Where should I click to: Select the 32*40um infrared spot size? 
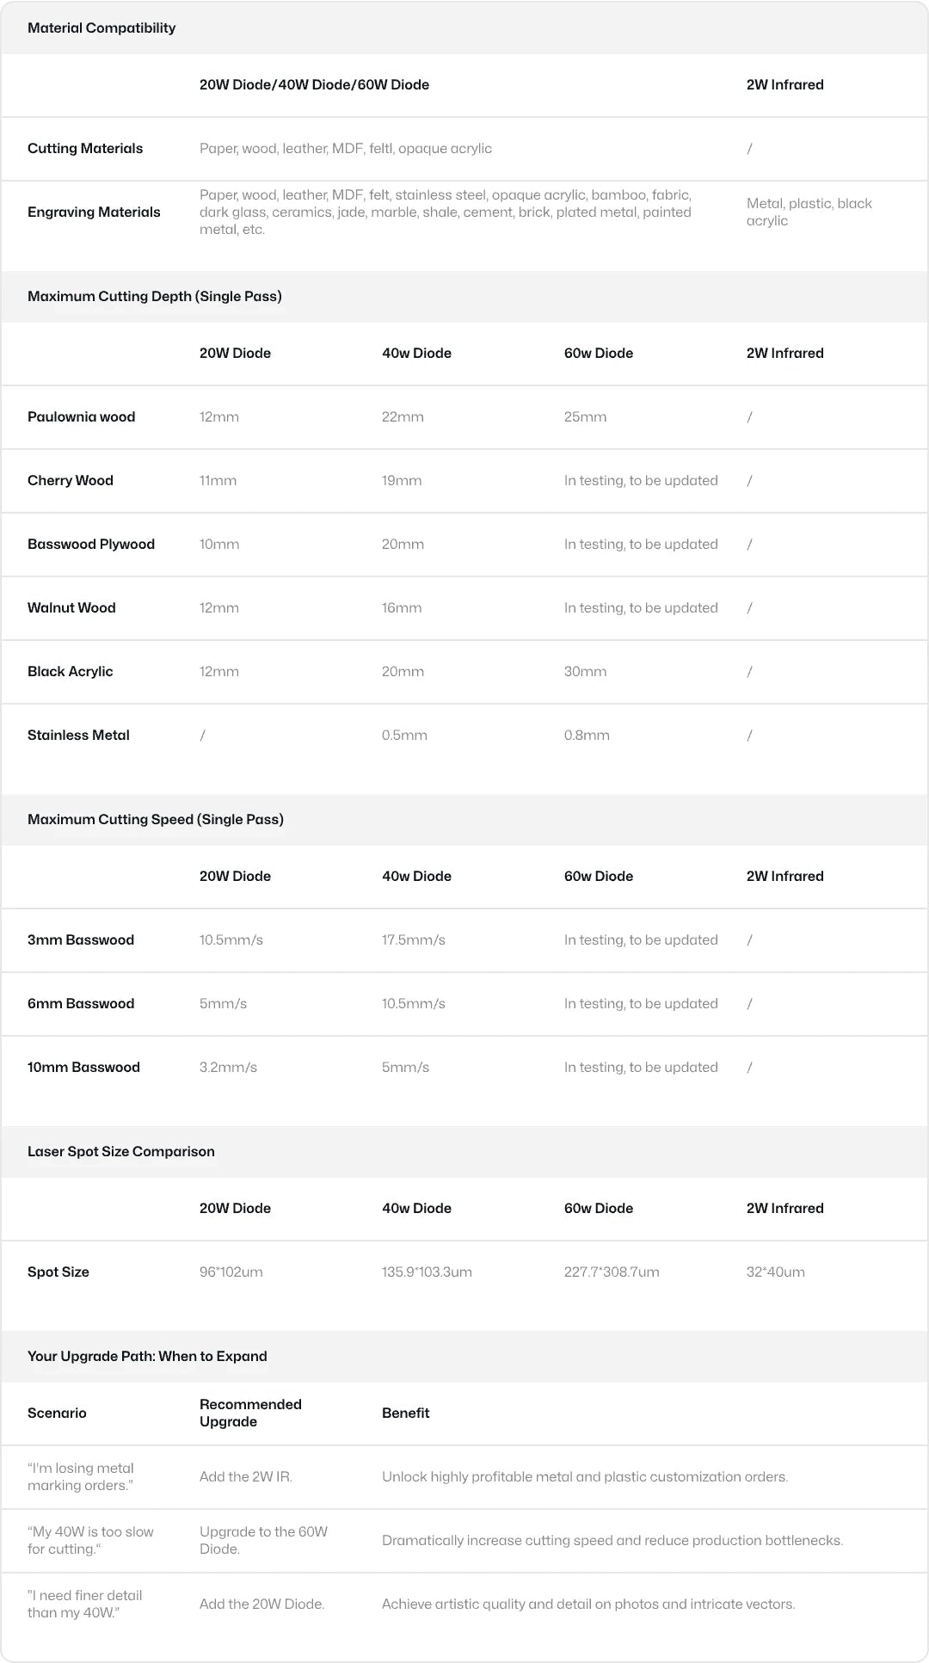point(776,1272)
